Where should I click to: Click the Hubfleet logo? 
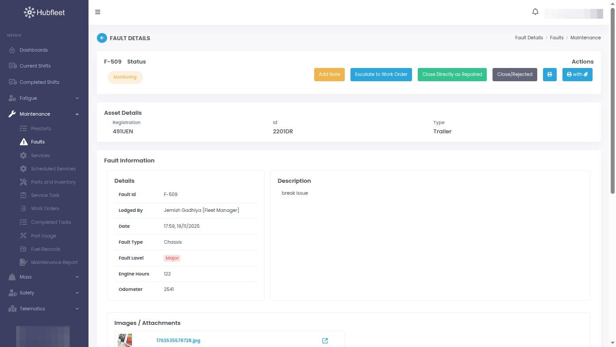(44, 12)
